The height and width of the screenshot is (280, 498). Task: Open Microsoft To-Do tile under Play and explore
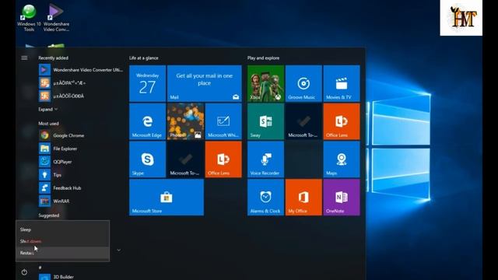coord(303,121)
